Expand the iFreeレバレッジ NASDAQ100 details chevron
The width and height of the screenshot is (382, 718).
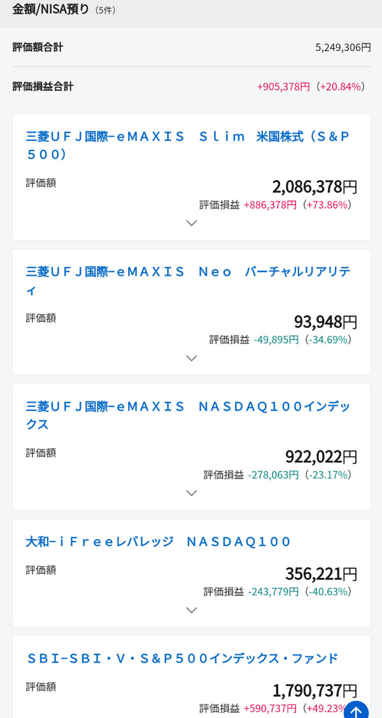191,610
